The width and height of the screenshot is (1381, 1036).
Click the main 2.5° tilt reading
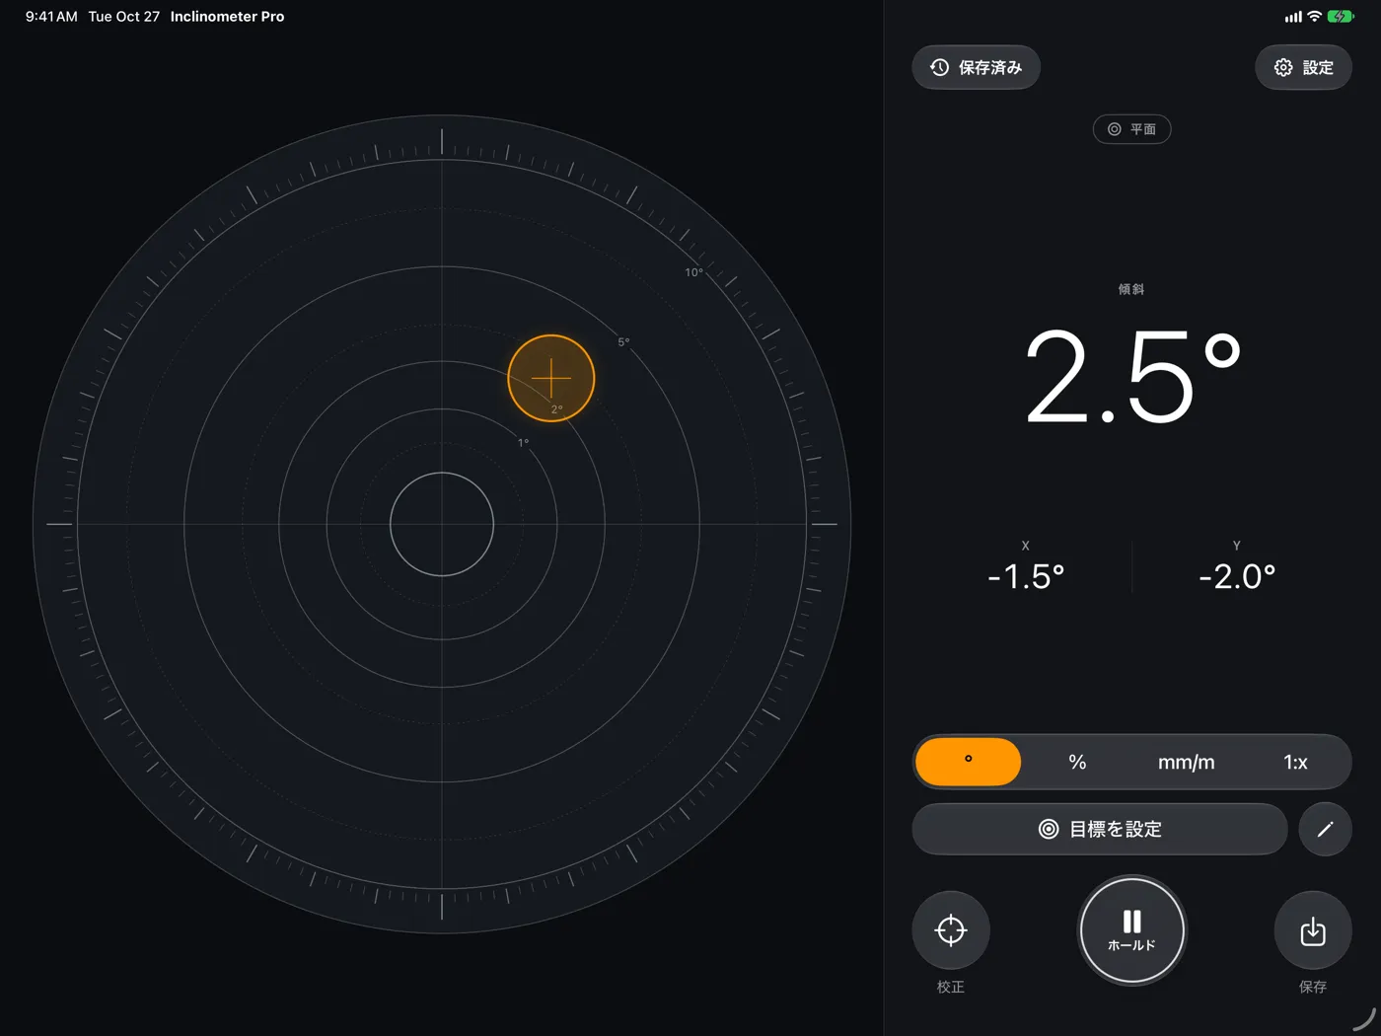(1132, 376)
